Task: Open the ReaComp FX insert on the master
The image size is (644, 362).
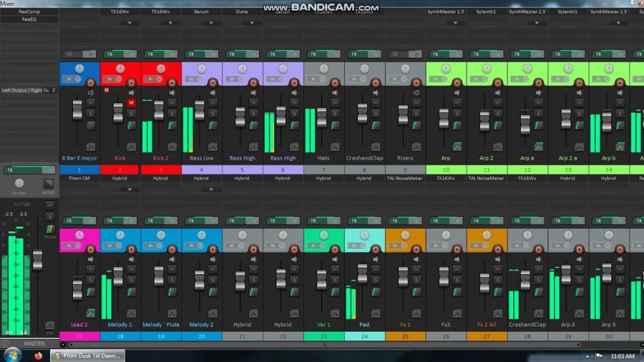Action: pos(28,11)
